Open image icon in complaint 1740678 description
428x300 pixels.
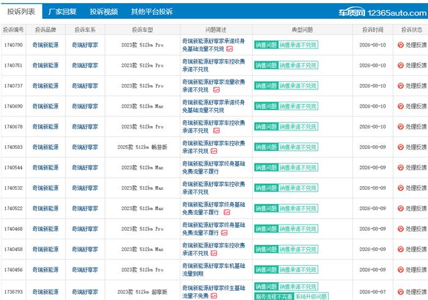click(x=216, y=130)
